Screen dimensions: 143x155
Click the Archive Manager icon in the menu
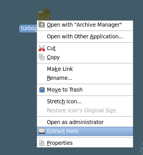coord(42,25)
